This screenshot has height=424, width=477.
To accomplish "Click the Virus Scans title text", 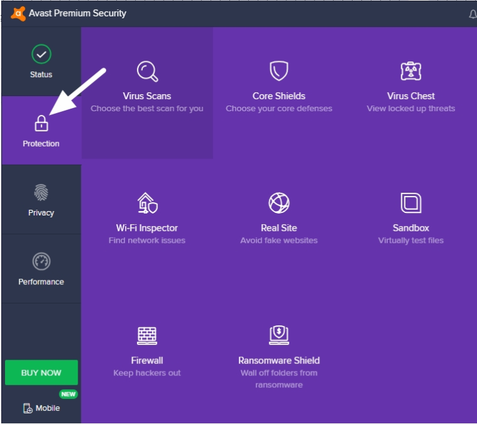I will (x=147, y=96).
